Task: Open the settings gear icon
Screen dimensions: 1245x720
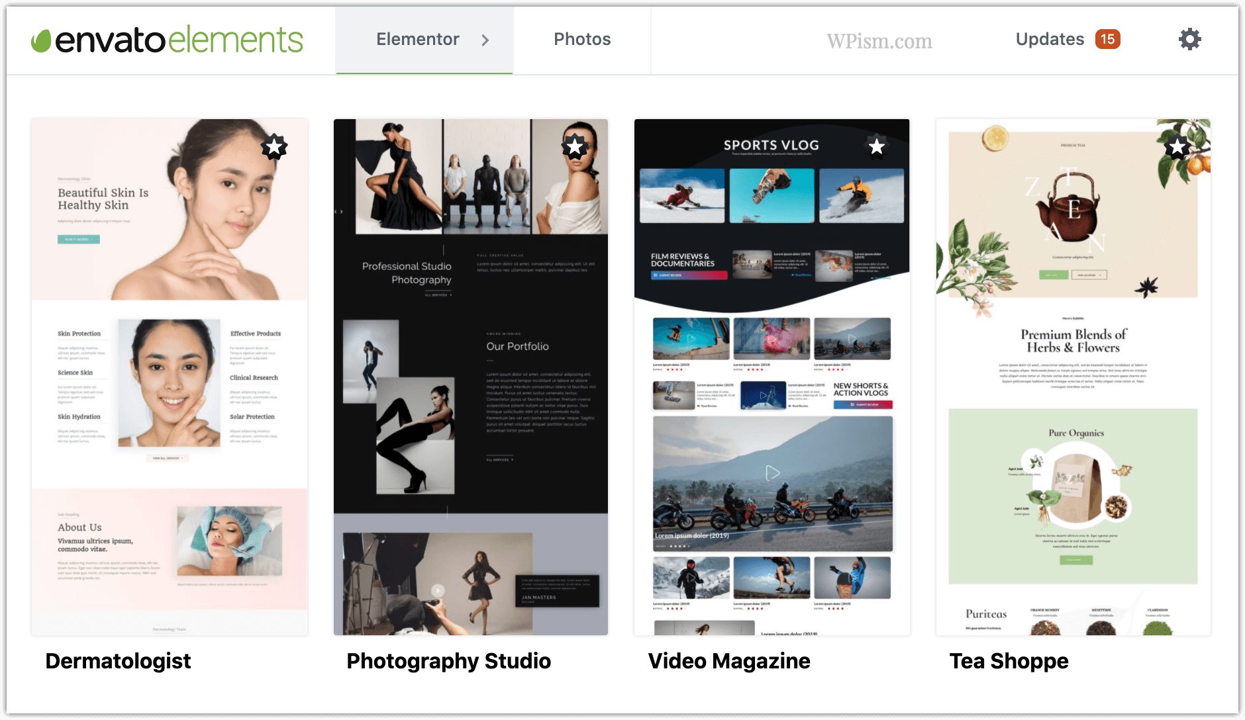Action: click(1189, 40)
